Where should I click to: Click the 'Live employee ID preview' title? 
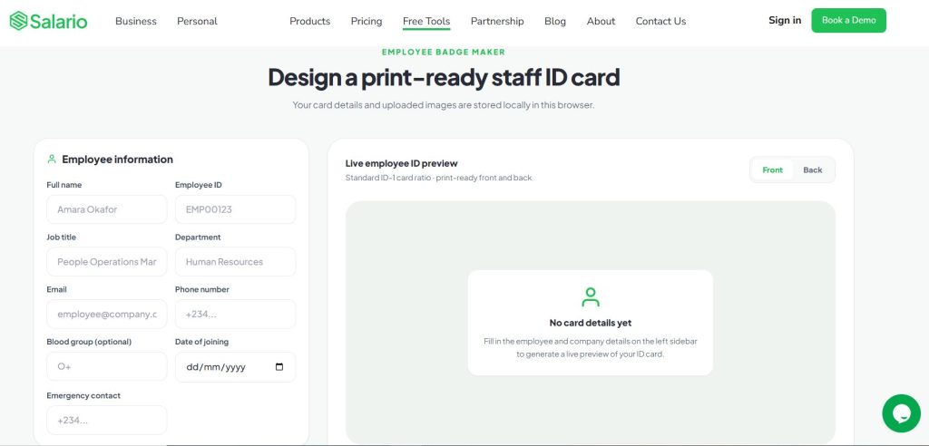pos(402,163)
